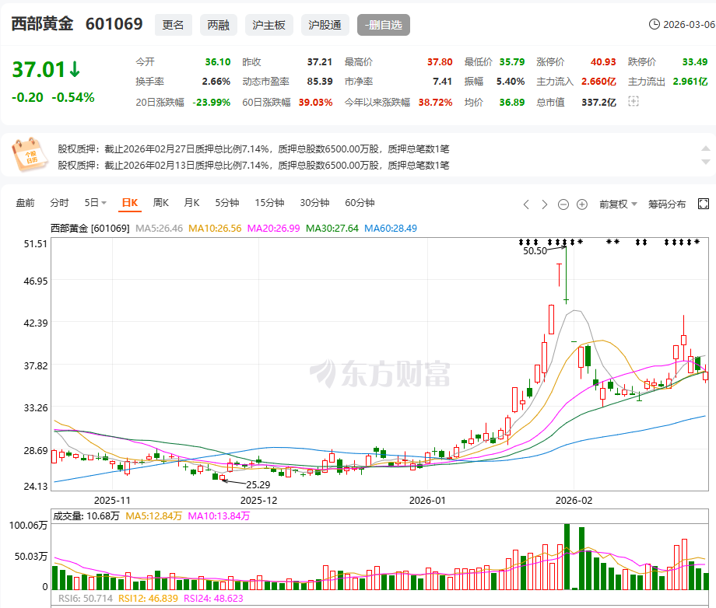Click the MA10:26.56 indicator label
716x608 pixels.
tap(215, 228)
